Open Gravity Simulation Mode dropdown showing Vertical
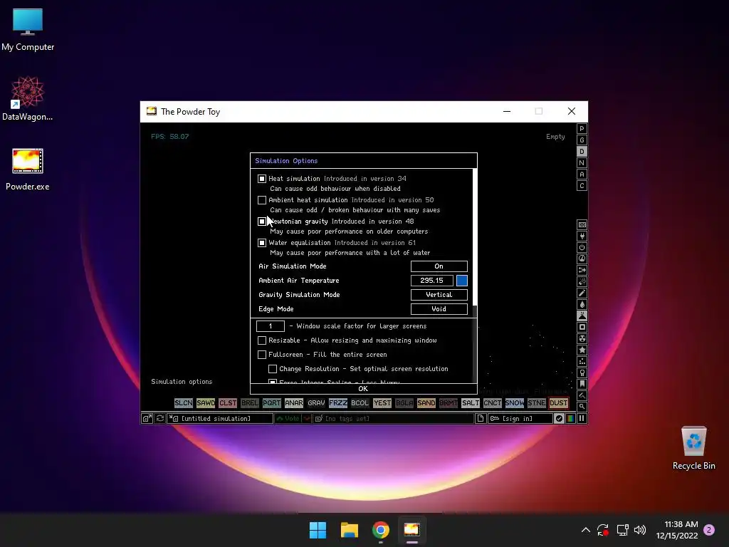The height and width of the screenshot is (547, 729). [439, 295]
